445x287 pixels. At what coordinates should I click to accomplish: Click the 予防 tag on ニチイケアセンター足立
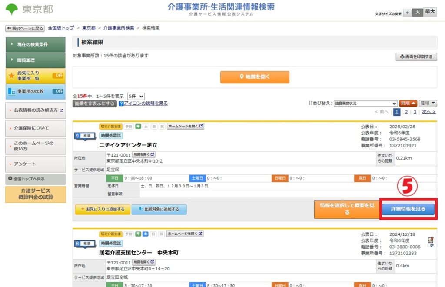pyautogui.click(x=129, y=127)
